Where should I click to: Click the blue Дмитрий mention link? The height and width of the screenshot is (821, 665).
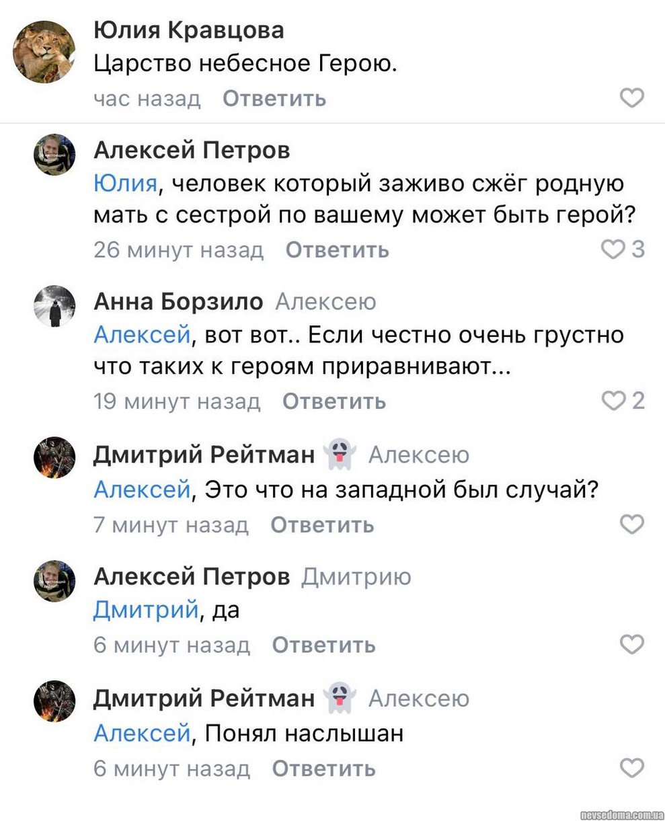145,610
